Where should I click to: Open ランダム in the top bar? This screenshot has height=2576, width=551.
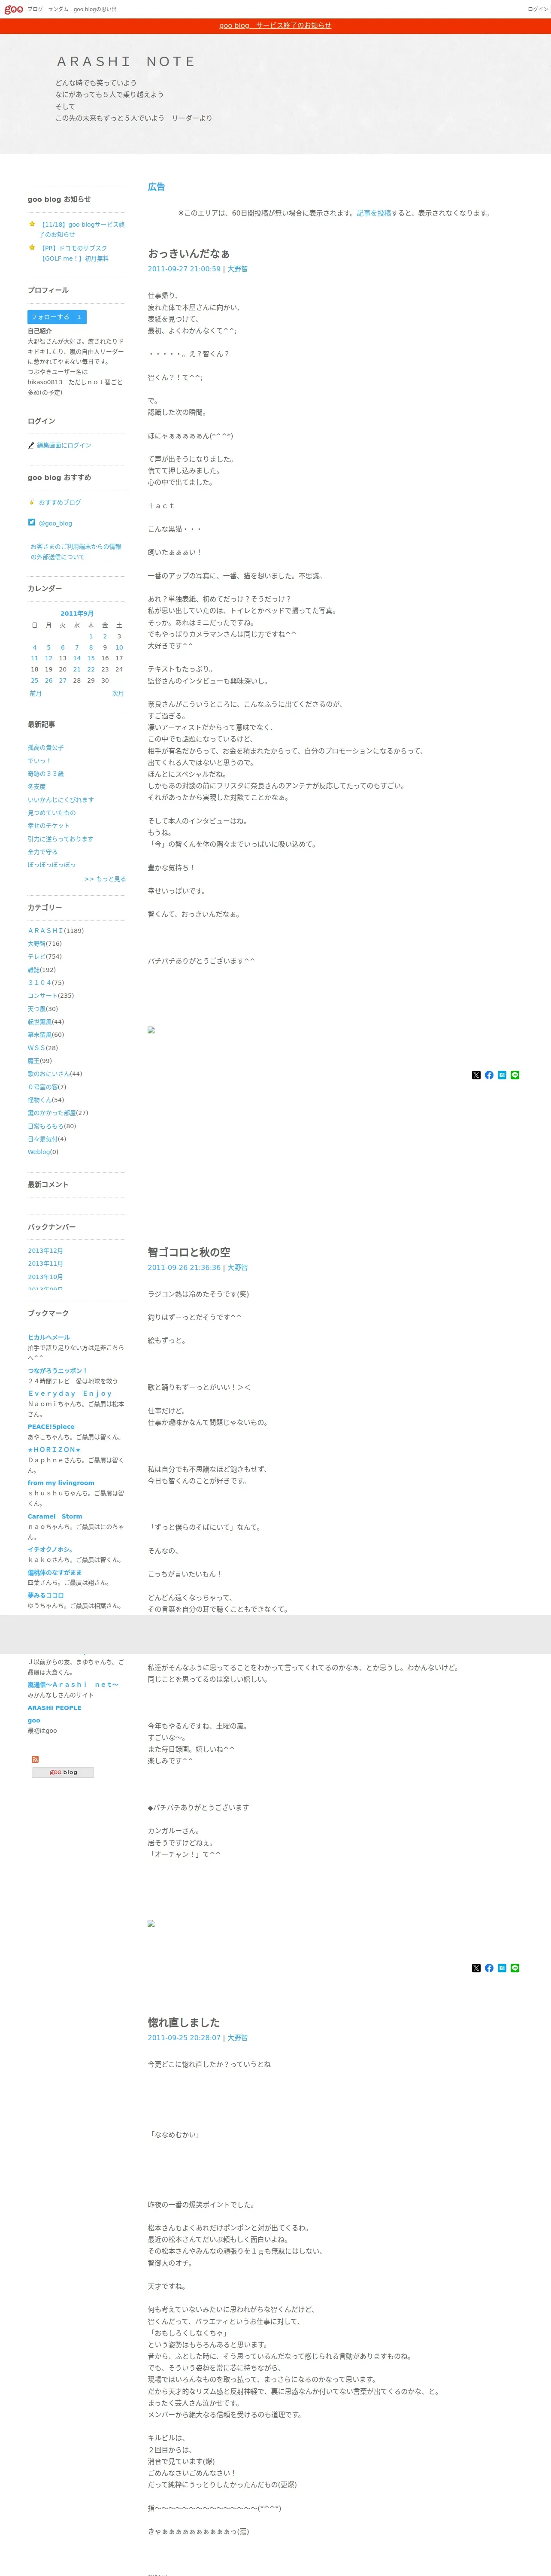[x=58, y=9]
